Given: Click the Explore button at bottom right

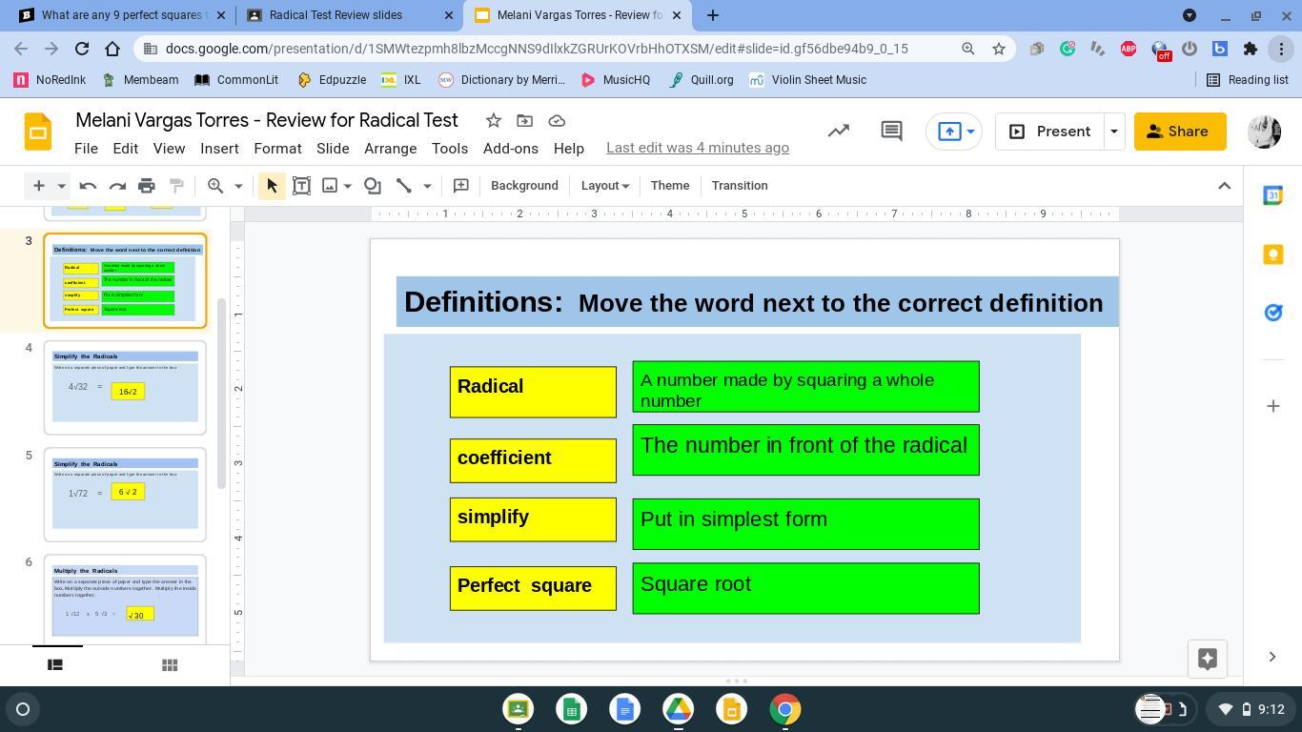Looking at the screenshot, I should 1208,659.
